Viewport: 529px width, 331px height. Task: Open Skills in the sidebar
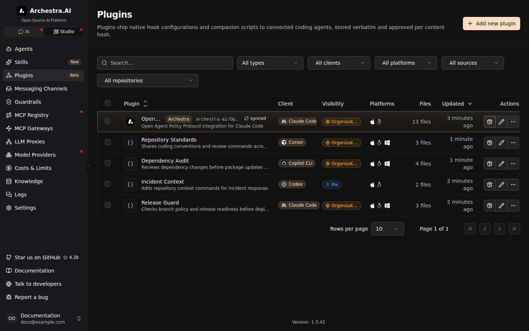[x=43, y=62]
